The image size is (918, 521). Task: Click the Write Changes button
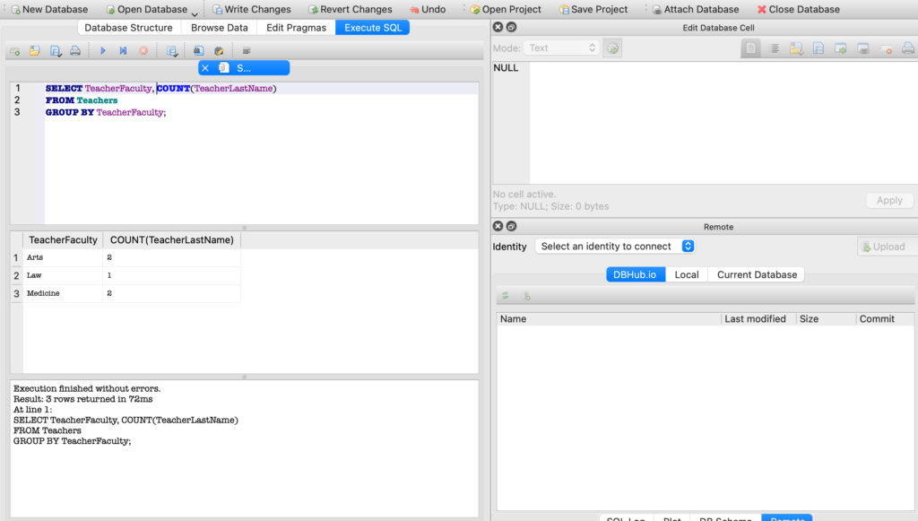[251, 10]
